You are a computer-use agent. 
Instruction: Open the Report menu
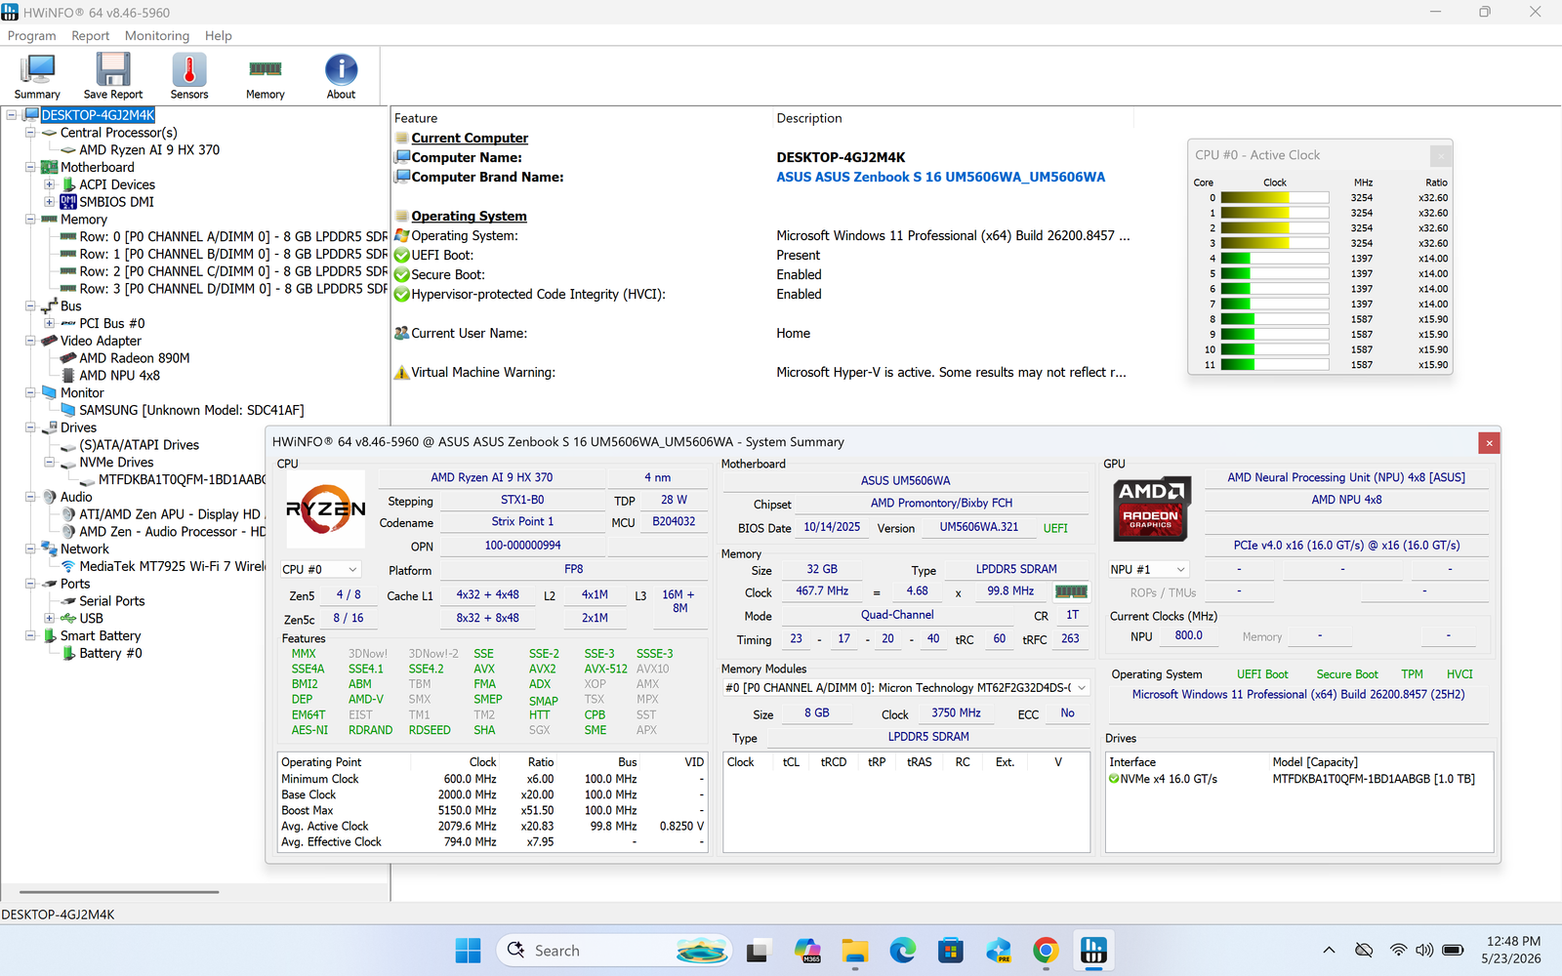click(x=90, y=36)
